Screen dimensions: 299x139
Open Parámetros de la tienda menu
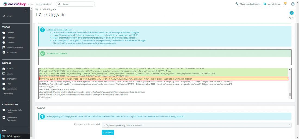click(x=15, y=111)
